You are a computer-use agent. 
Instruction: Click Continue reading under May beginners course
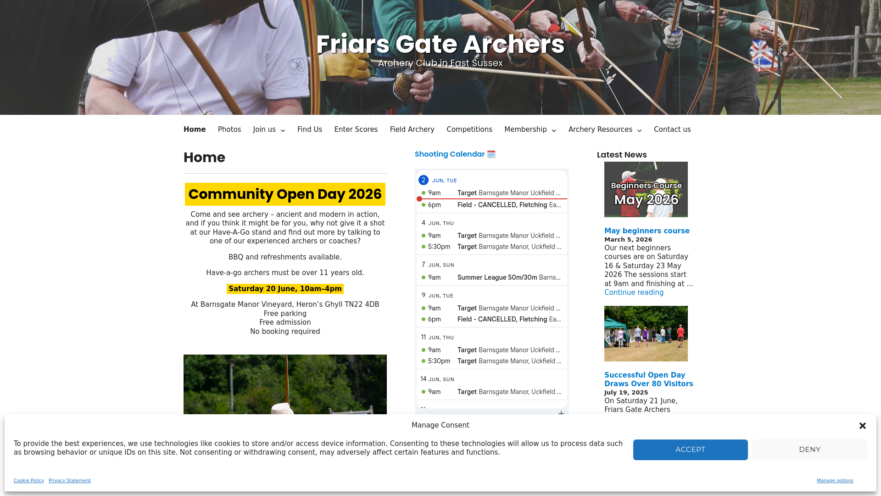click(x=634, y=293)
